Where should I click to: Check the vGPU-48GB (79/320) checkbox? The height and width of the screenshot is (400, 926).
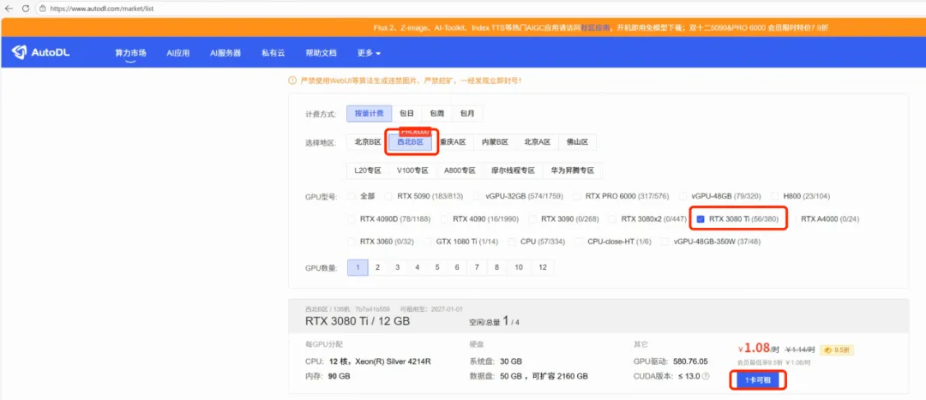tap(684, 196)
